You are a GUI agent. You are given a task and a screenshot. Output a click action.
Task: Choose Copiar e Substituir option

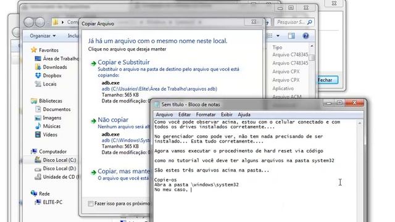[123, 62]
